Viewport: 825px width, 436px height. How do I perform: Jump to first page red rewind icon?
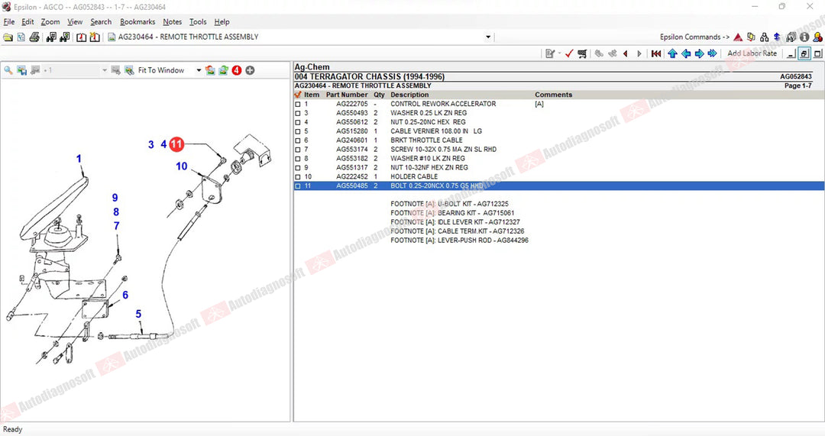point(656,53)
